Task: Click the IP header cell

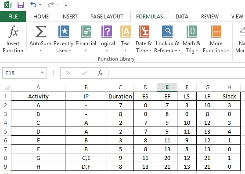Action: click(x=86, y=96)
